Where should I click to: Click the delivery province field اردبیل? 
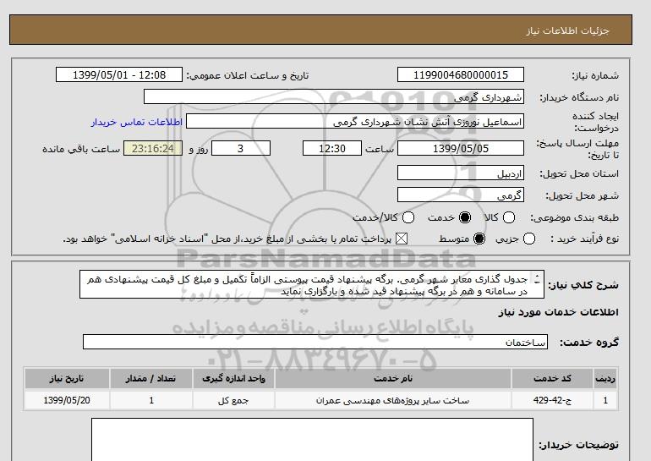461,173
